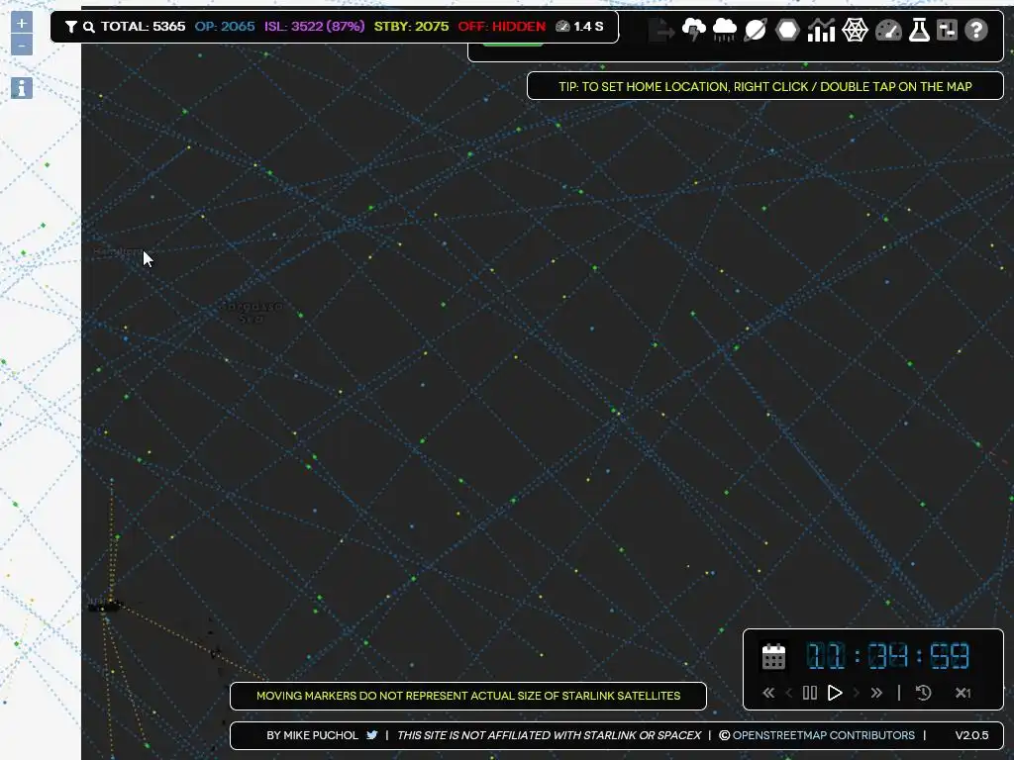Zoom out with the minus button
1014x760 pixels.
22,46
